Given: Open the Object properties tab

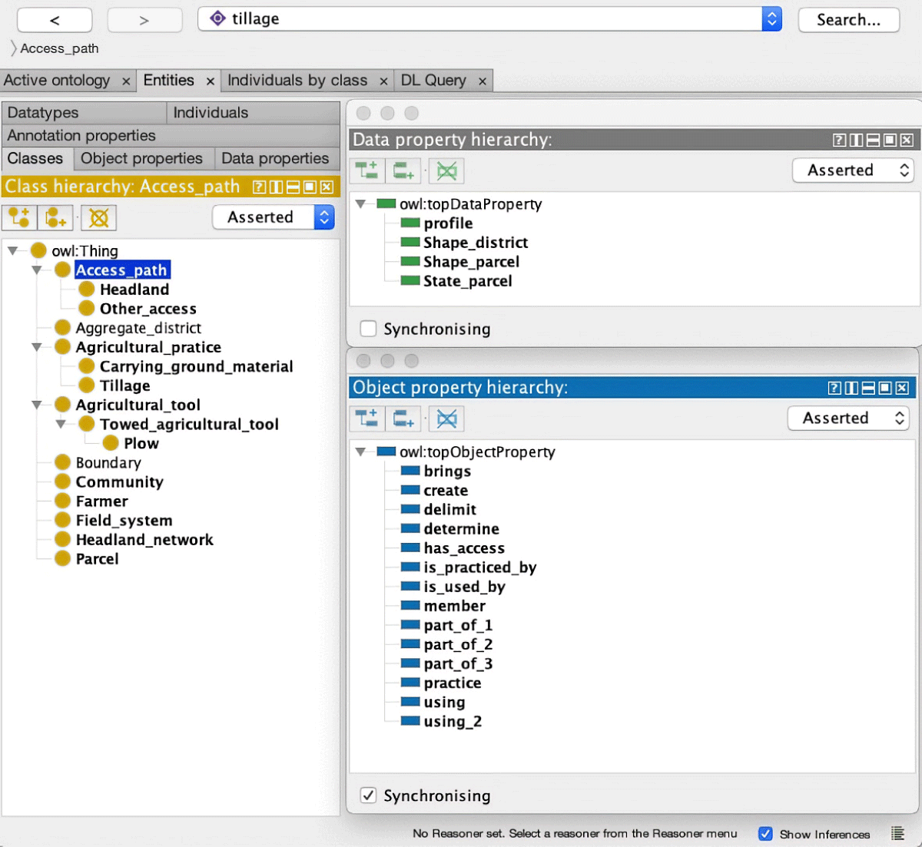Looking at the screenshot, I should (142, 159).
